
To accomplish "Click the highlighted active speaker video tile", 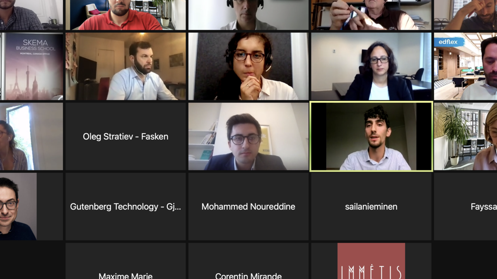I will point(372,136).
